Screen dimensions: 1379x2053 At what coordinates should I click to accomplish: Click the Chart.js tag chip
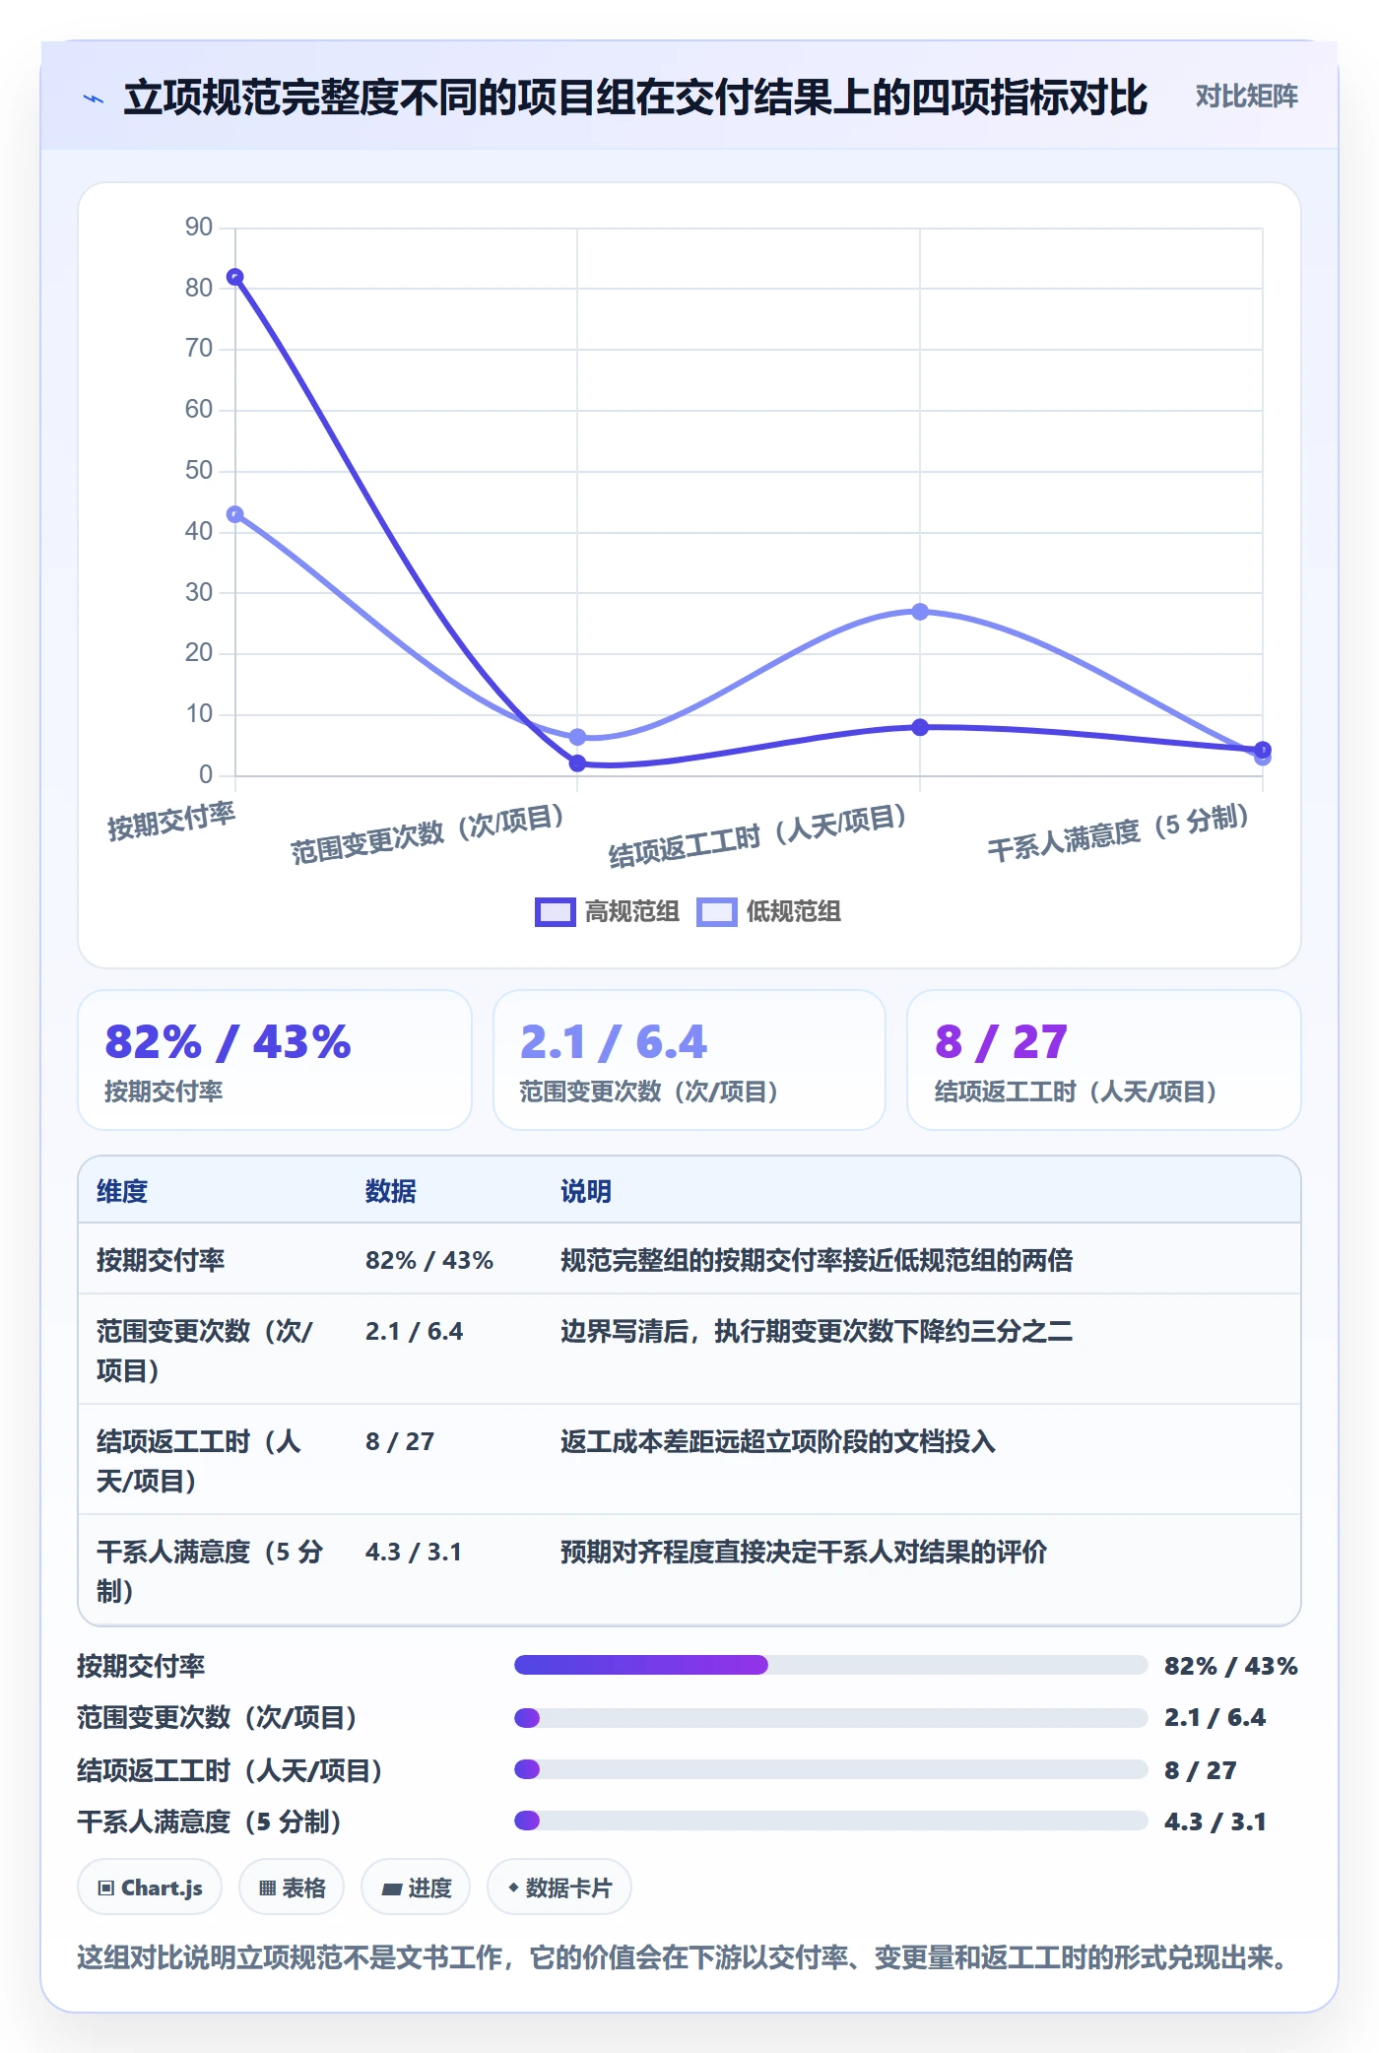[x=150, y=1887]
